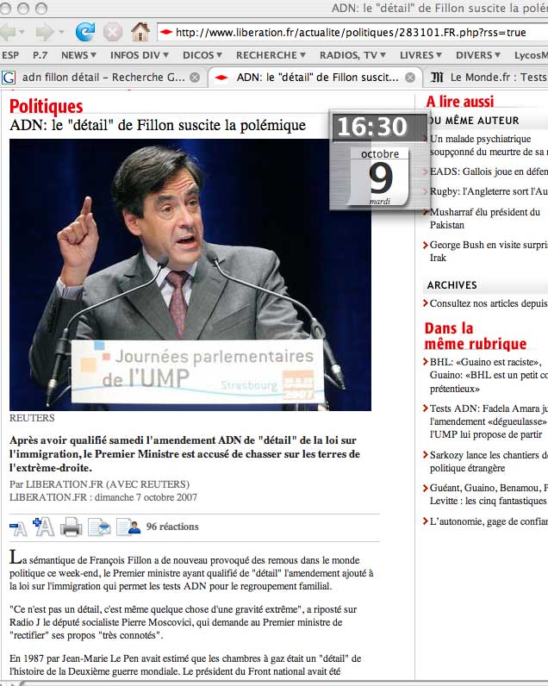Viewport: 548px width, 686px height.
Task: Click the 'Dans la même rubrique' heading
Action: (476, 336)
